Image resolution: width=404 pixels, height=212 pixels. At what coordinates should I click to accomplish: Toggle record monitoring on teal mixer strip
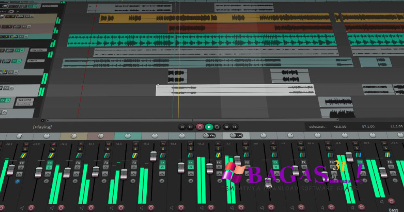click(x=112, y=208)
